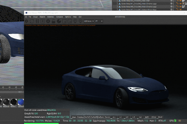Viewport: 187px width, 124px height.
Task: Open the hamburger menu in Live Viewer
Action: 26,17
